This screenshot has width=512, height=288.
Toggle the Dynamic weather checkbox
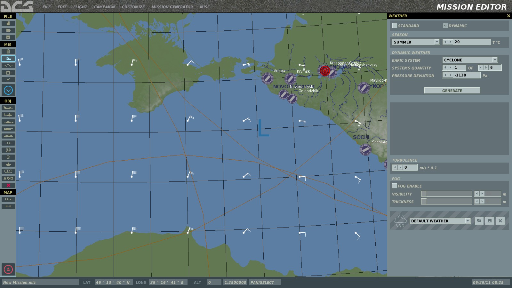(x=445, y=26)
